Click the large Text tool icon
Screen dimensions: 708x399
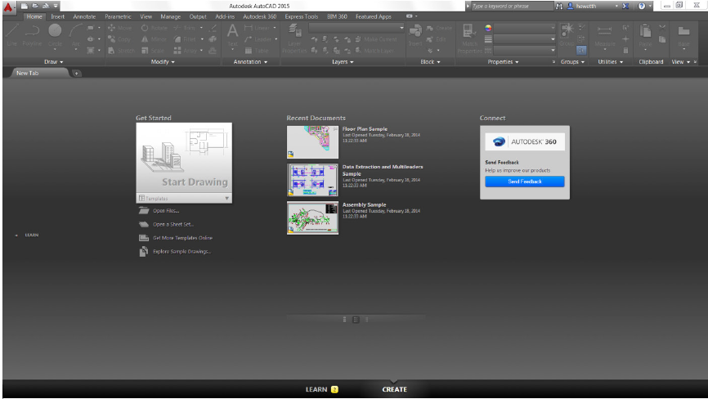(x=232, y=32)
